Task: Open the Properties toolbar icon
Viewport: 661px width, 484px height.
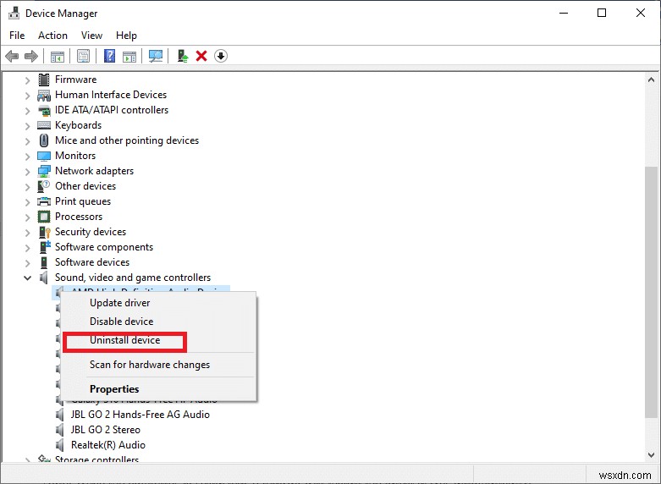Action: pyautogui.click(x=84, y=56)
